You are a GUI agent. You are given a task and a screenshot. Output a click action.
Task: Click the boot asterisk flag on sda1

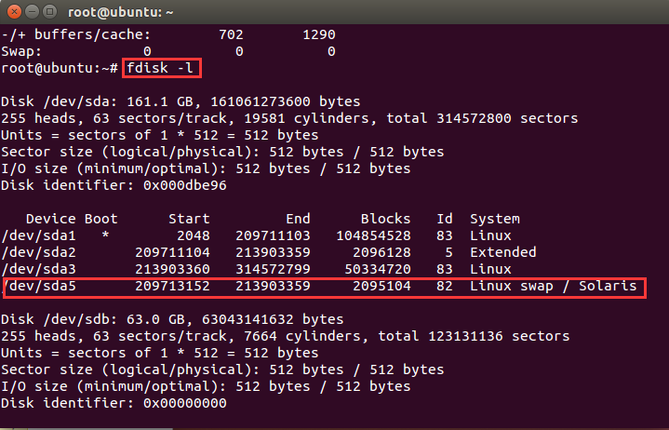pyautogui.click(x=105, y=235)
